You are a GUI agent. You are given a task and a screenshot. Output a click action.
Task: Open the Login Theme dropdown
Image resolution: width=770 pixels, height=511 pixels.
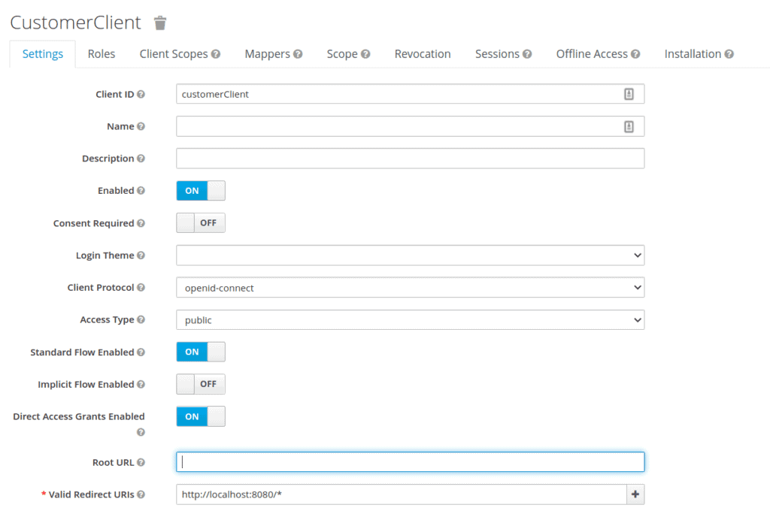[x=410, y=255]
